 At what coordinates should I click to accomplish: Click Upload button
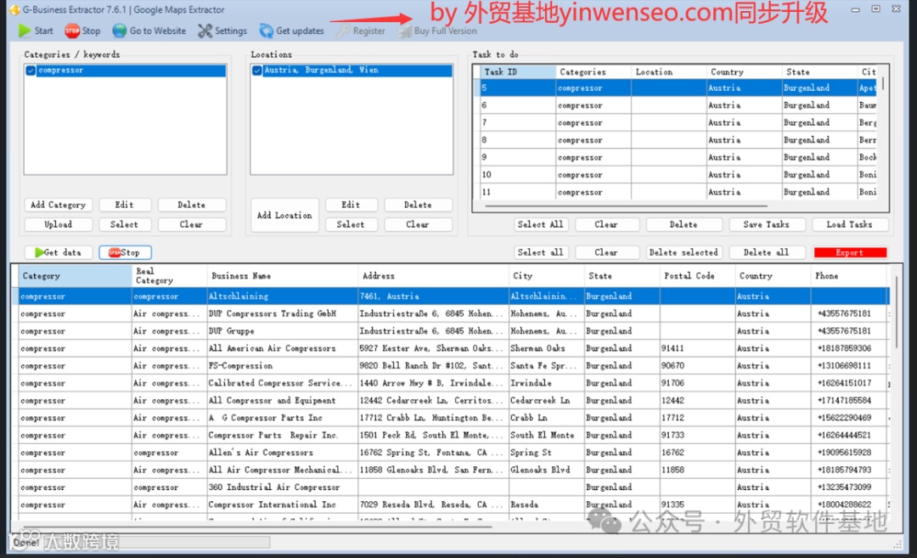pos(58,224)
